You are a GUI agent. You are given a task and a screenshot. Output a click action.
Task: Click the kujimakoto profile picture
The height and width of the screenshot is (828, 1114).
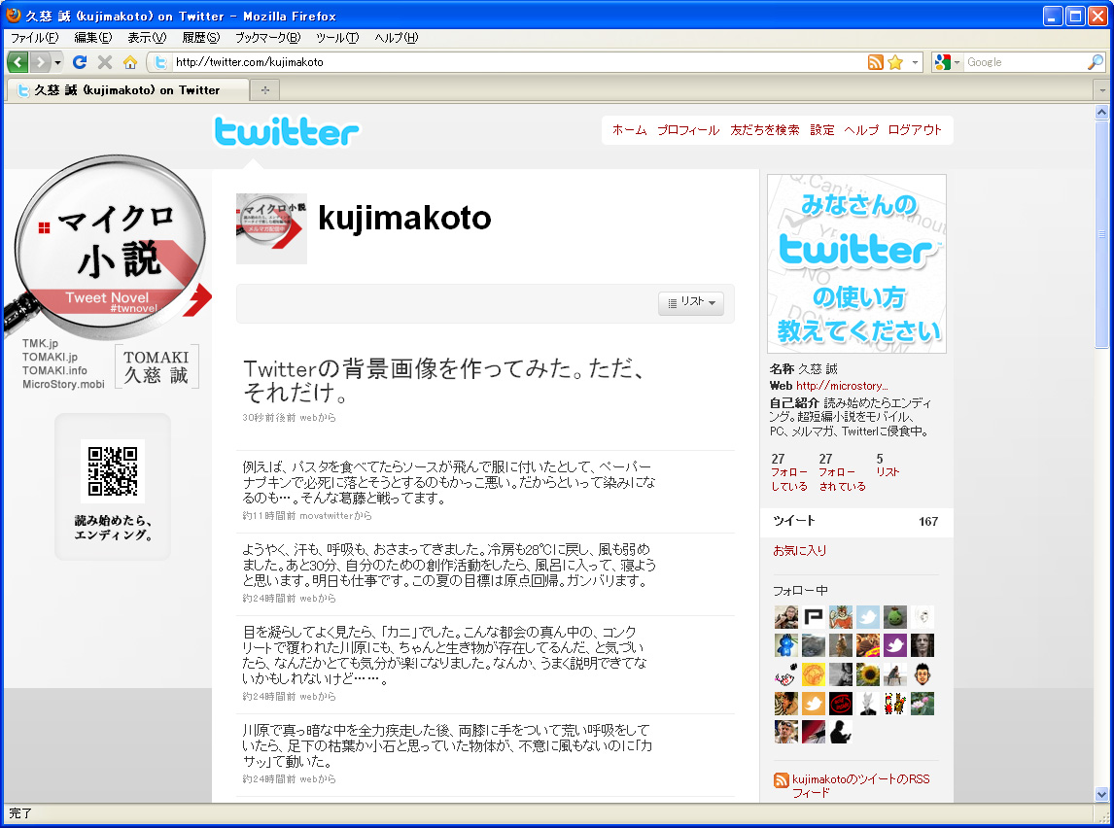pyautogui.click(x=271, y=228)
